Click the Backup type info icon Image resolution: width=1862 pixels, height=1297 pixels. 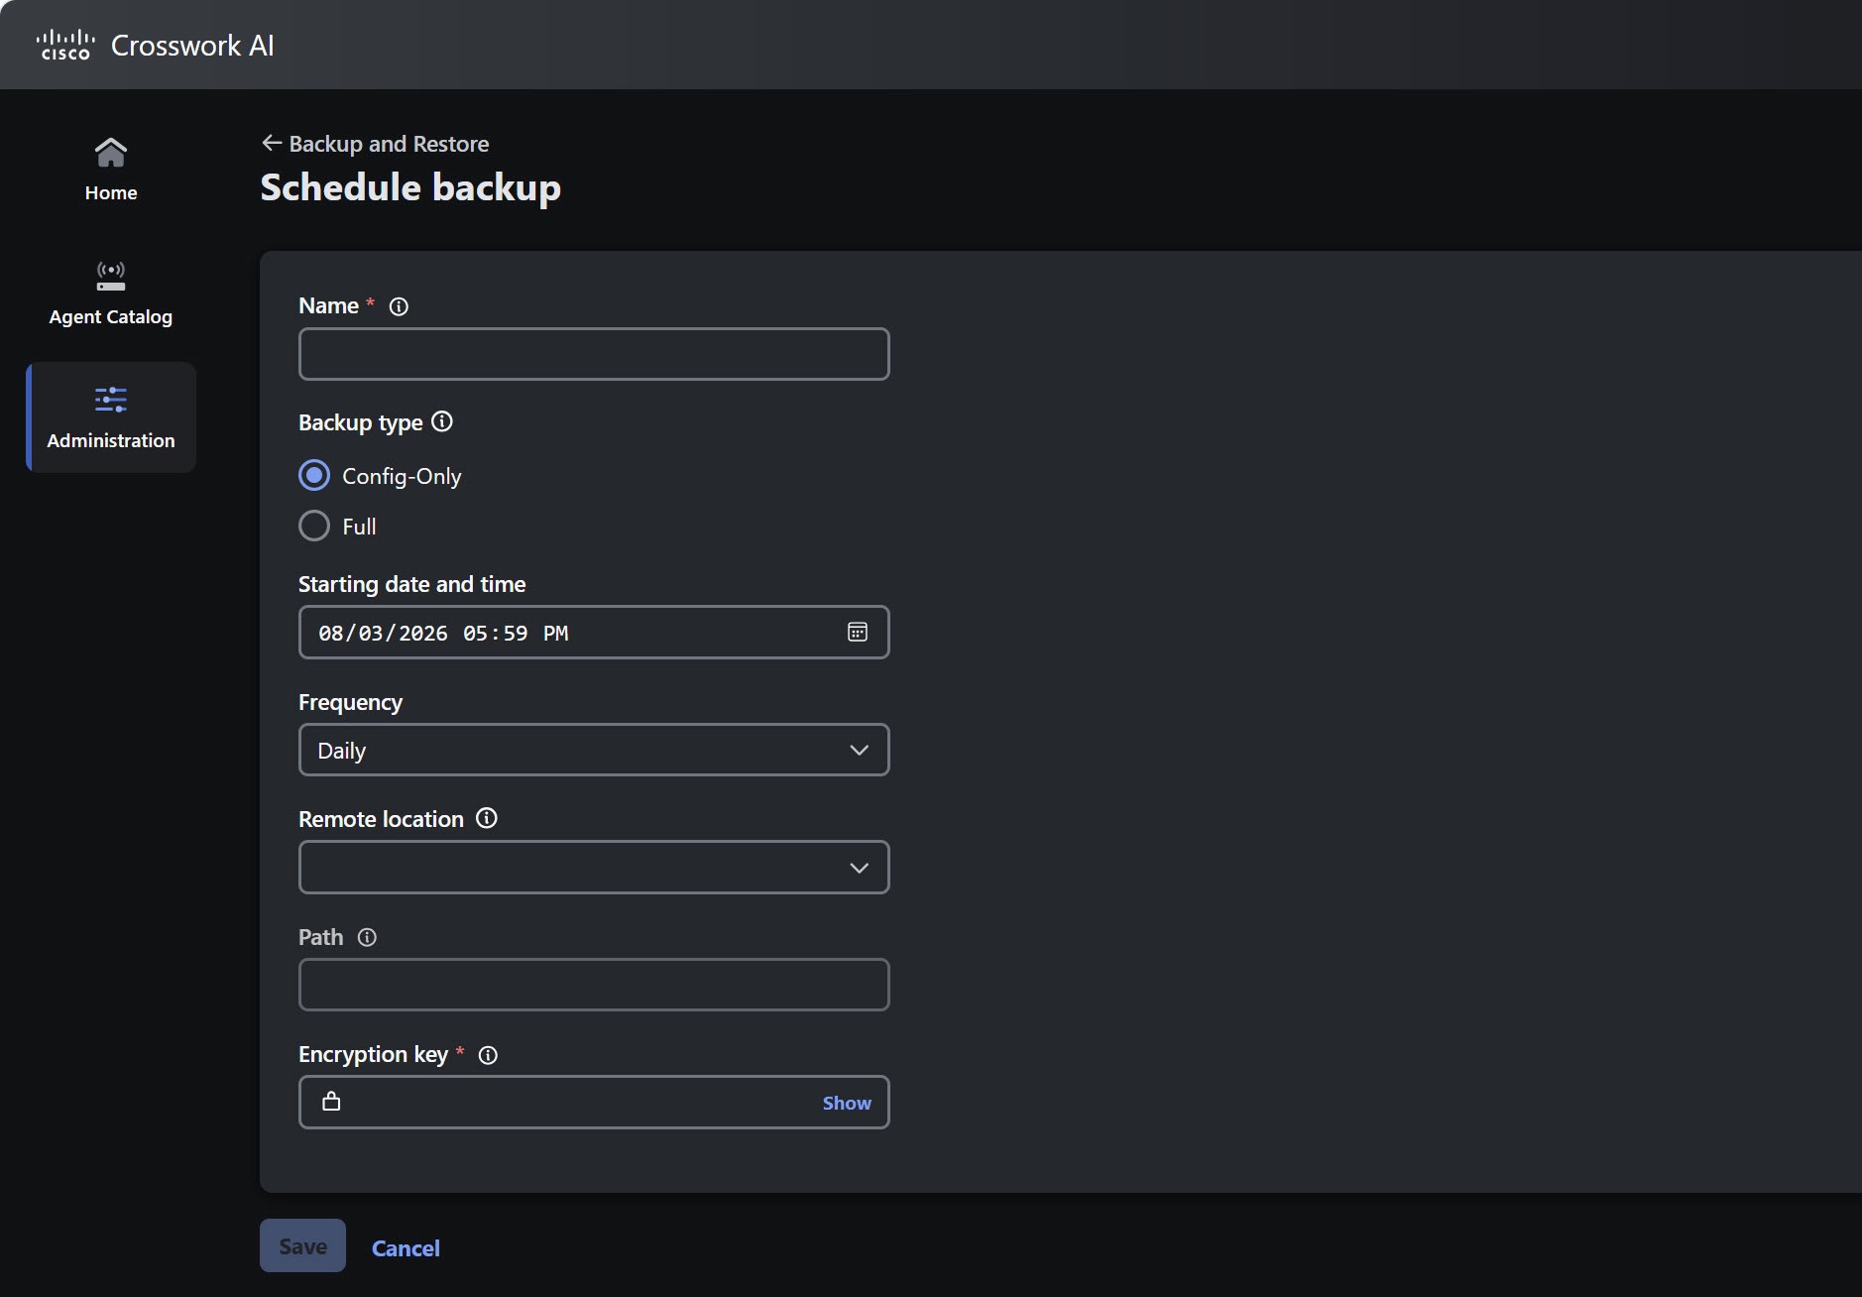pos(442,421)
